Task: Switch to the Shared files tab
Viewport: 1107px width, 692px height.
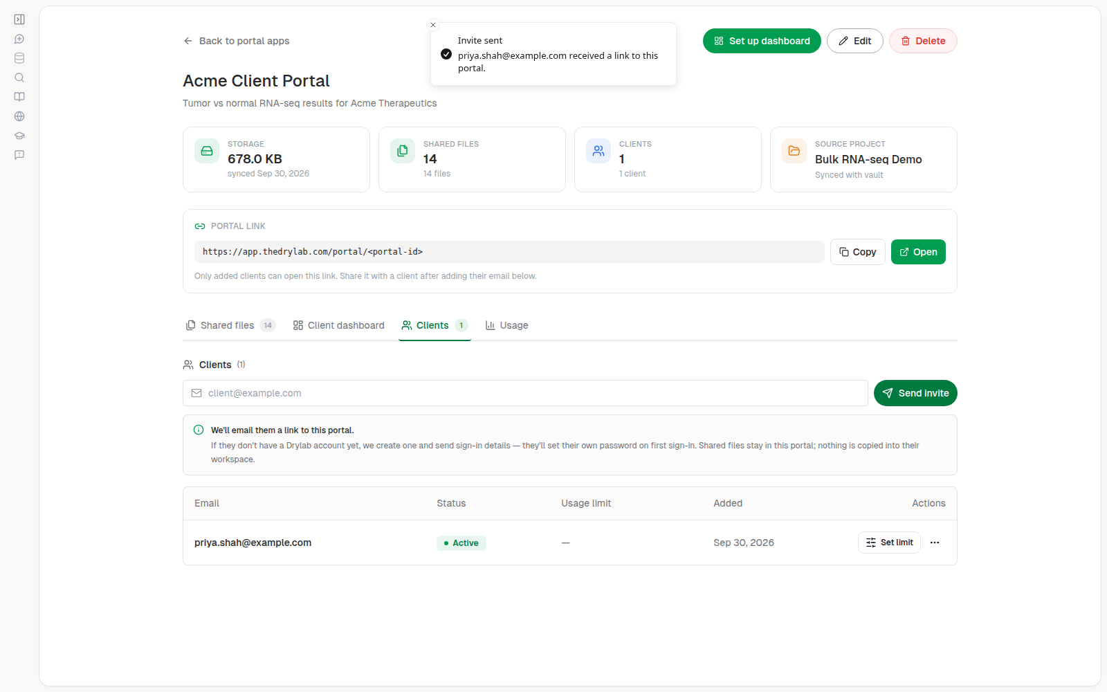Action: click(x=230, y=325)
